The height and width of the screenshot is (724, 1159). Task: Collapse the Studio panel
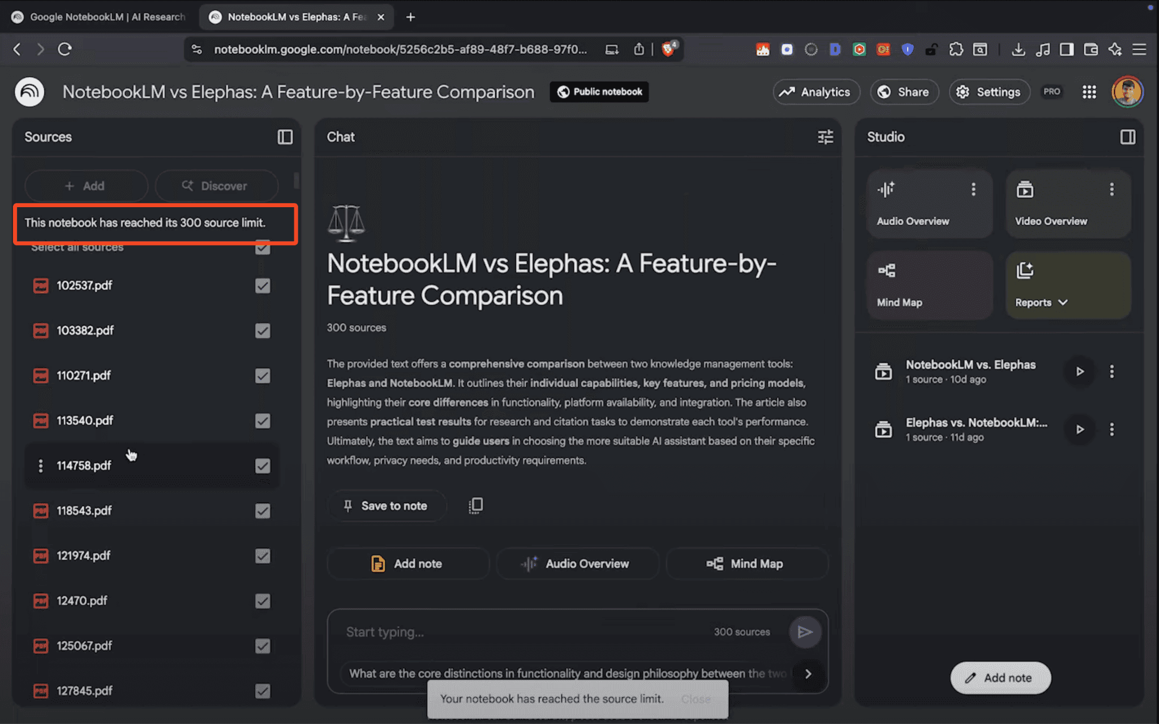1128,137
